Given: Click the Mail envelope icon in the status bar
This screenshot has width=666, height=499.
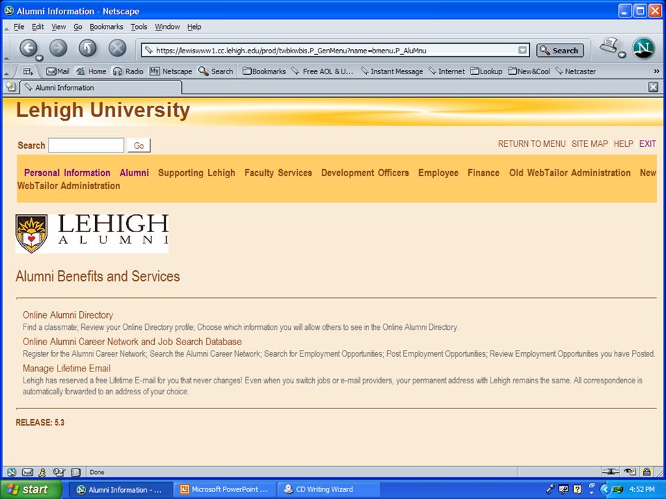Looking at the screenshot, I should click(27, 472).
